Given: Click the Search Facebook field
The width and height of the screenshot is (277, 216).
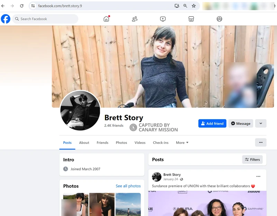Looking at the screenshot, I should (x=45, y=19).
